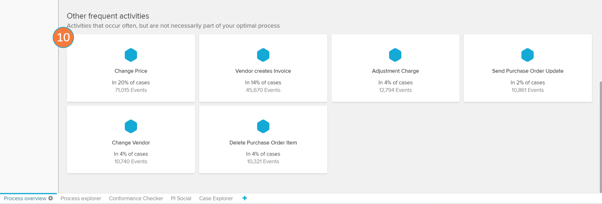The width and height of the screenshot is (602, 204).
Task: Go to the PI Social tab
Action: click(x=181, y=198)
